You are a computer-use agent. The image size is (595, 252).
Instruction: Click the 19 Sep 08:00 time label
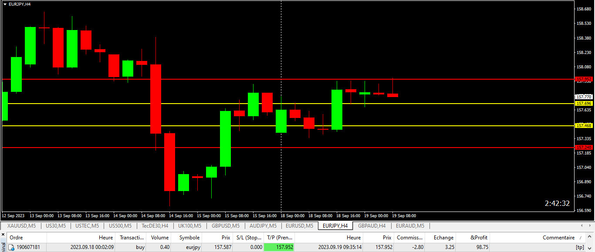tap(404, 215)
